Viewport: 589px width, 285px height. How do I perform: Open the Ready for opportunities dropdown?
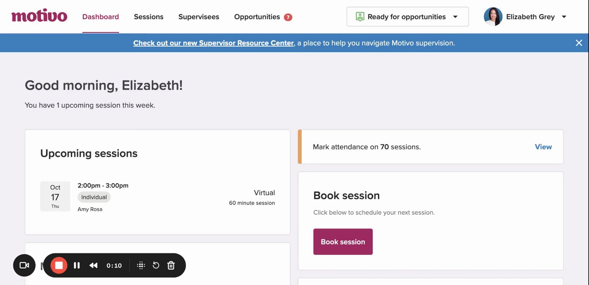[408, 17]
